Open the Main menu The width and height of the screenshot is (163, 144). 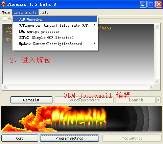pyautogui.click(x=6, y=12)
